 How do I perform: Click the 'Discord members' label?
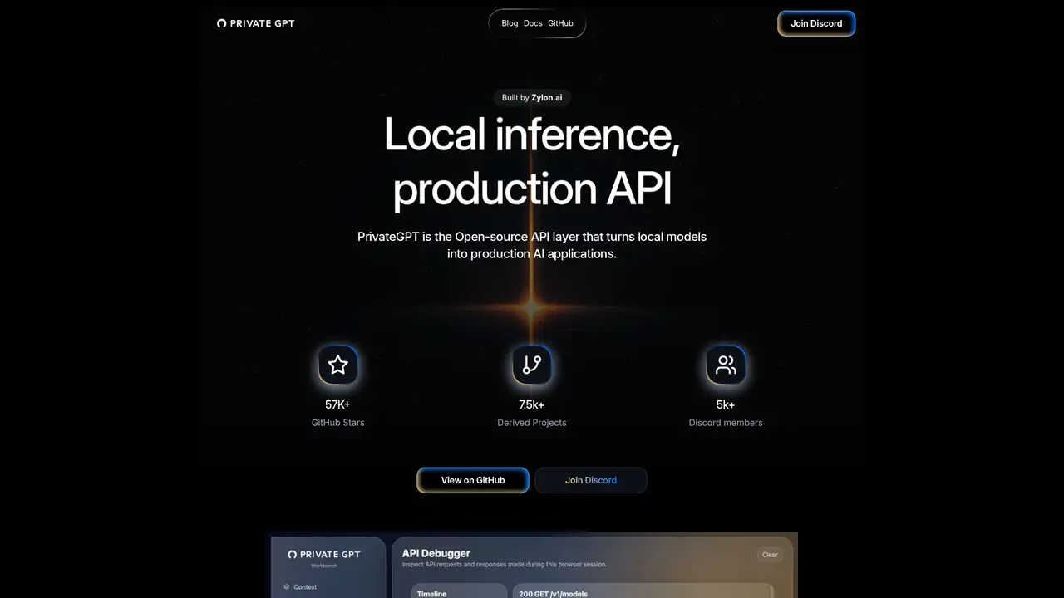coord(726,423)
